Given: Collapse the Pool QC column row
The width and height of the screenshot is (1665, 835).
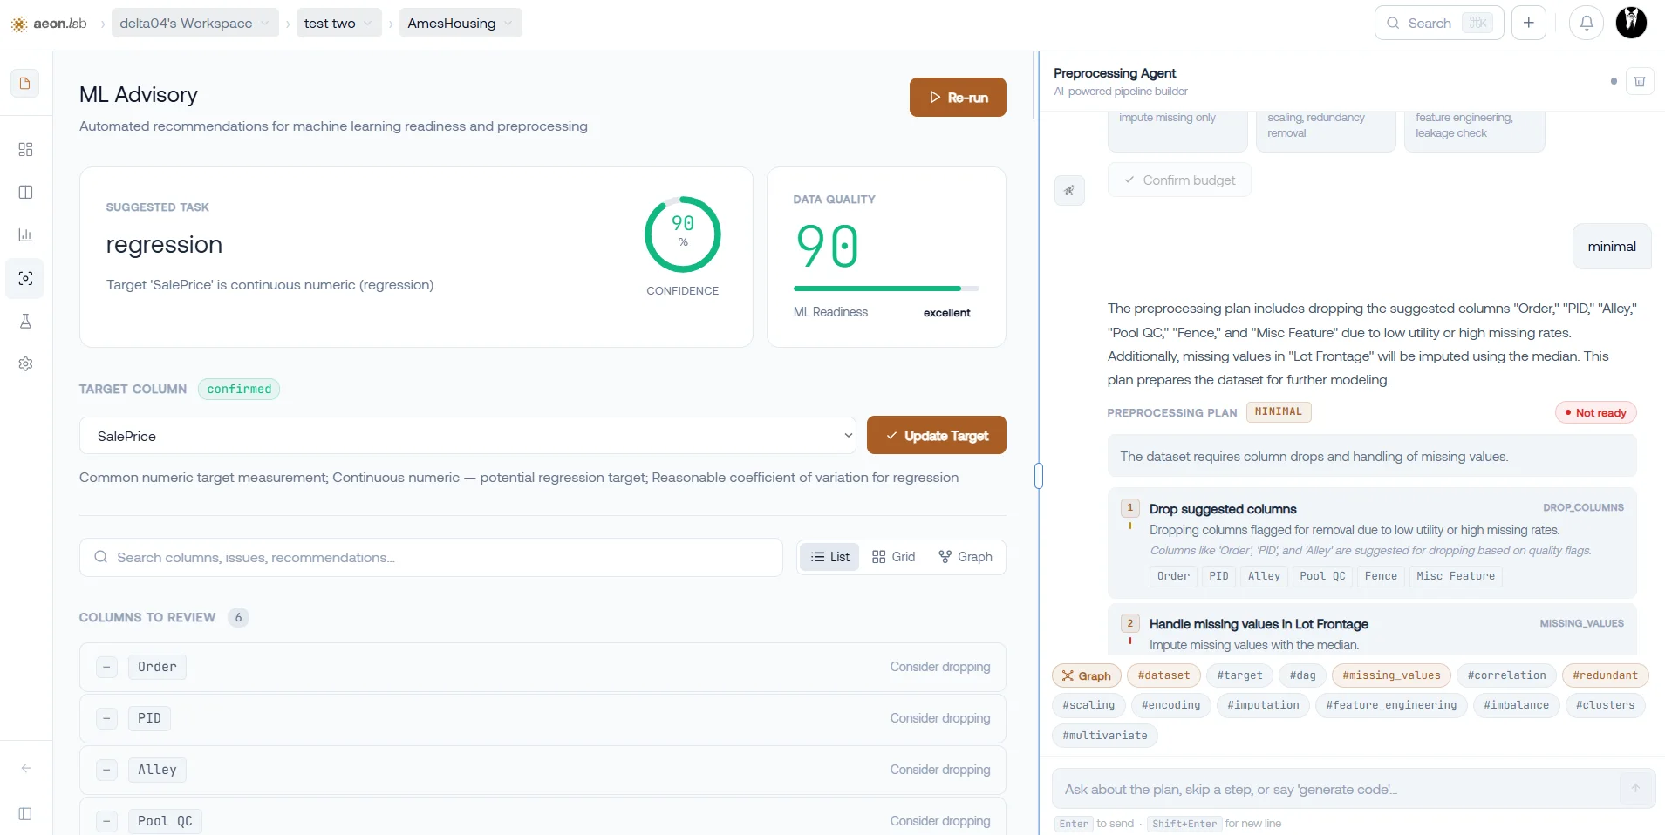Looking at the screenshot, I should pyautogui.click(x=106, y=821).
